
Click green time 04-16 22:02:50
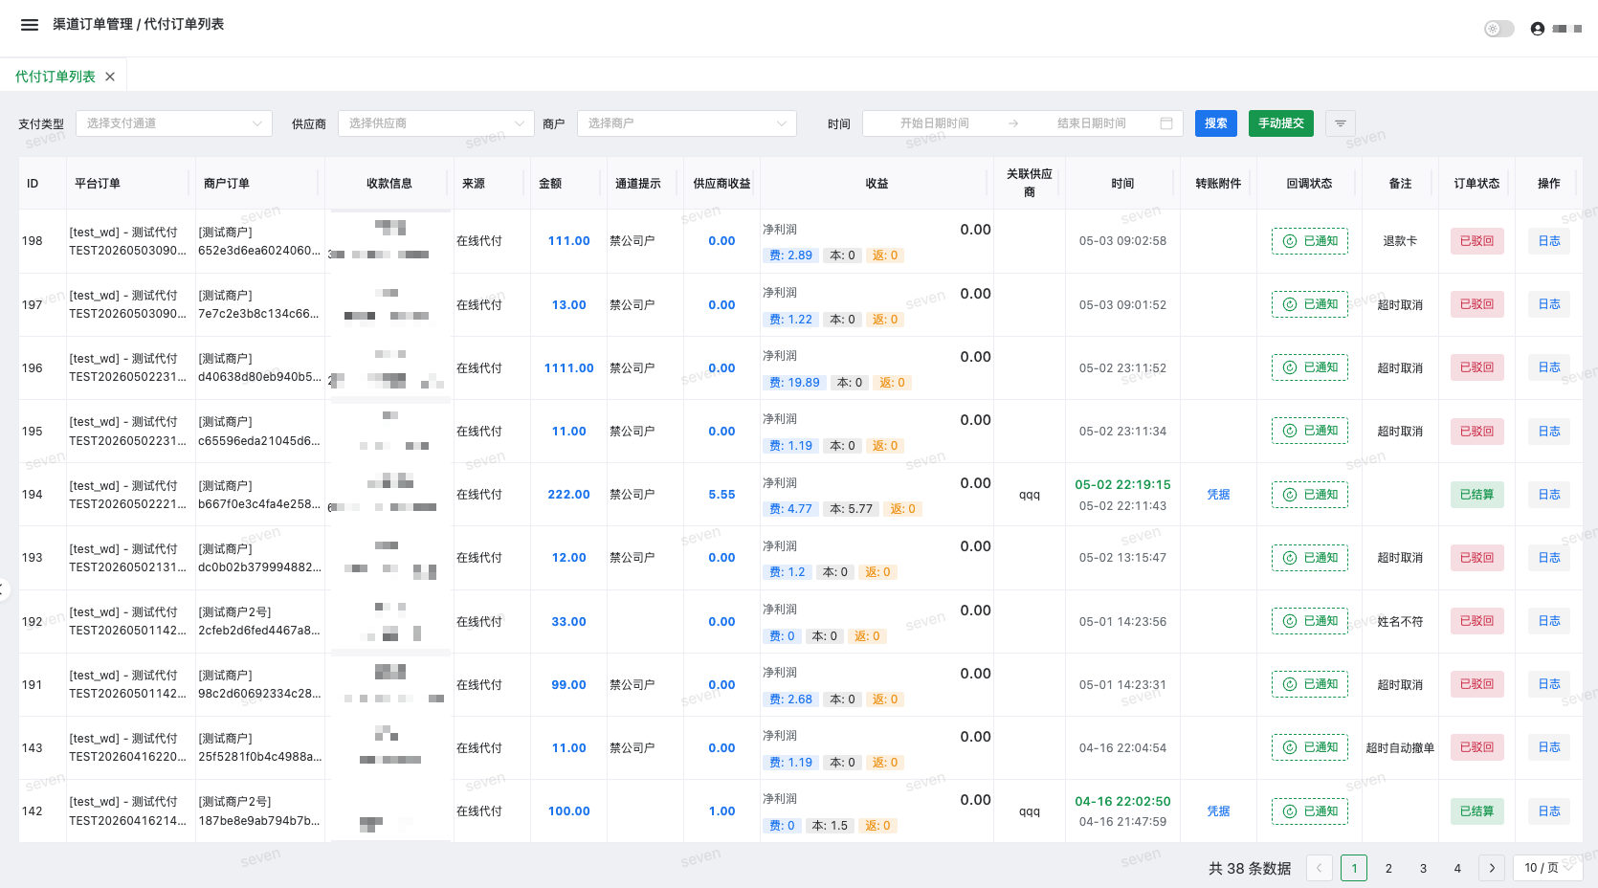coord(1122,802)
